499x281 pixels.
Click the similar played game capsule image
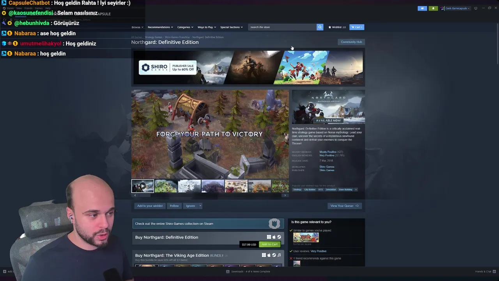[306, 237]
